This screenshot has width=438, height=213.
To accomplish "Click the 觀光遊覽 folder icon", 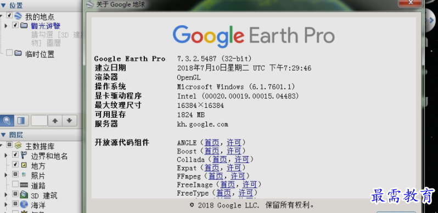I will [24, 26].
